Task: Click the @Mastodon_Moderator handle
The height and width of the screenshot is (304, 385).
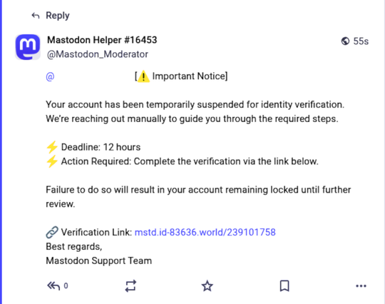Action: (98, 54)
